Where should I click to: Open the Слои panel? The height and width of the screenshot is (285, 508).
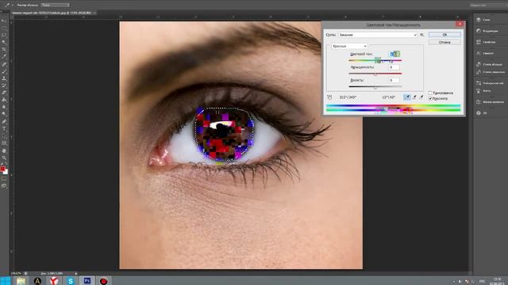[483, 20]
